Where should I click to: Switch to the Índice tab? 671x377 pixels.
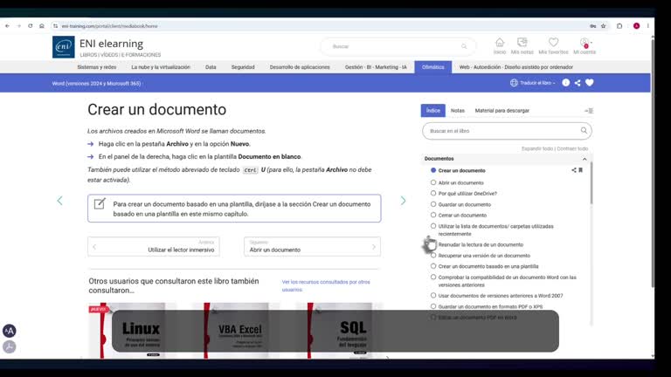pyautogui.click(x=433, y=111)
